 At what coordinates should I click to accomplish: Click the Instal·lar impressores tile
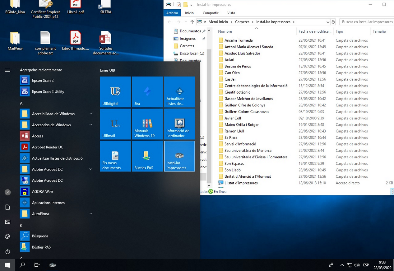pyautogui.click(x=179, y=156)
